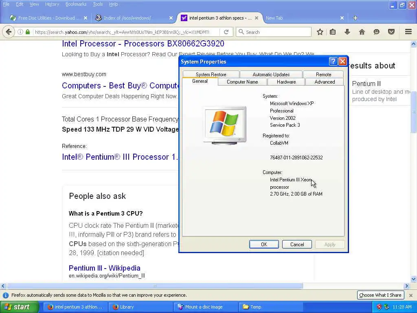This screenshot has width=417, height=313.
Task: Open the Bookmarks menu
Action: tap(76, 4)
